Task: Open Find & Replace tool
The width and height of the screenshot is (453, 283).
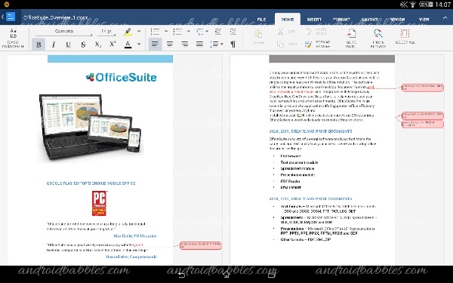Action: point(378,38)
